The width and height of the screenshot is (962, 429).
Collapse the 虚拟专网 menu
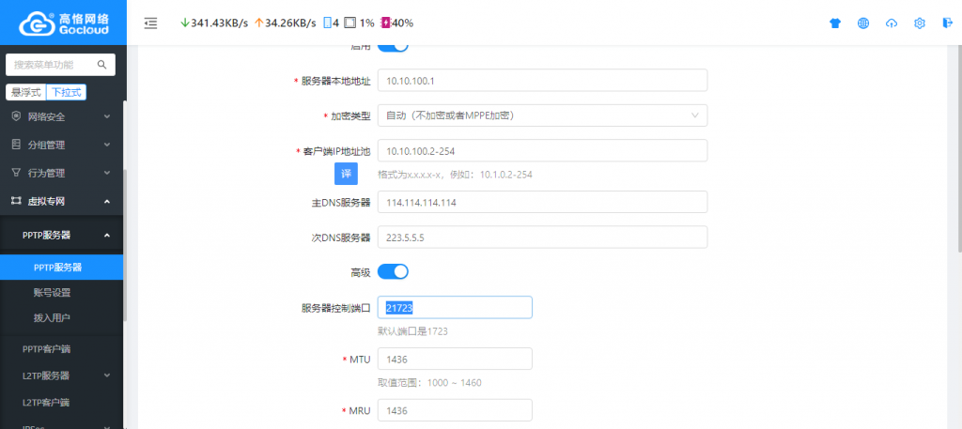61,201
